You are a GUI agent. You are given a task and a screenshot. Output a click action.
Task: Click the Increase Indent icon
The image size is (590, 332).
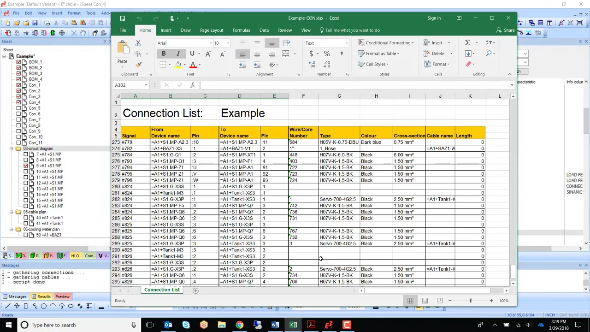pyautogui.click(x=257, y=65)
